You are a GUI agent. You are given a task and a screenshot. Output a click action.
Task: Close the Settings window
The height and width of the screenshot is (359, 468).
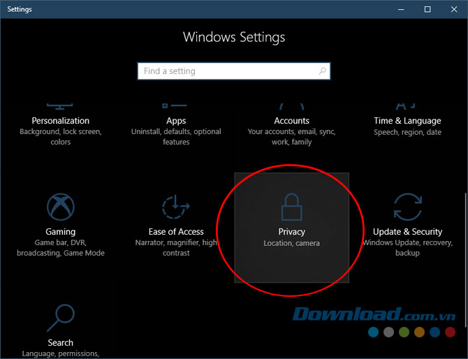pyautogui.click(x=454, y=9)
